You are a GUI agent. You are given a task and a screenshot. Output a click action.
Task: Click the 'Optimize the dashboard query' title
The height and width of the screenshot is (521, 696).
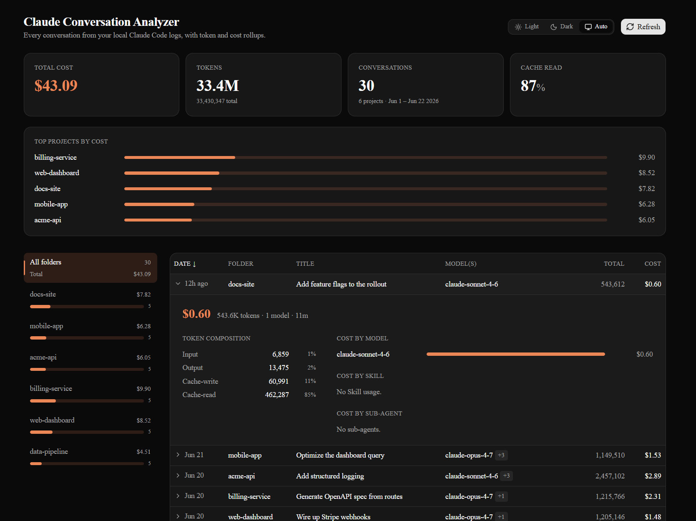(340, 455)
